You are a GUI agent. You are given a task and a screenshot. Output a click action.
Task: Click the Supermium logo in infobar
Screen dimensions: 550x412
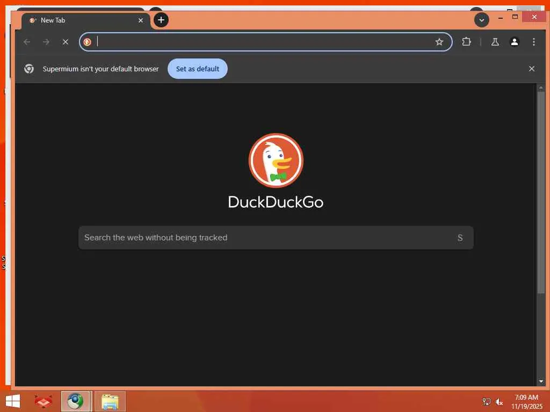click(x=29, y=69)
